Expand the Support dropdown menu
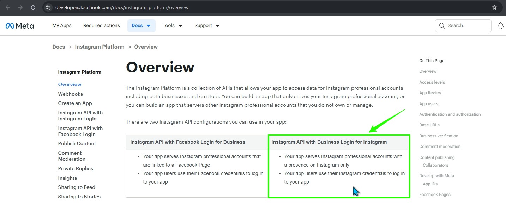The height and width of the screenshot is (203, 506). pos(207,26)
